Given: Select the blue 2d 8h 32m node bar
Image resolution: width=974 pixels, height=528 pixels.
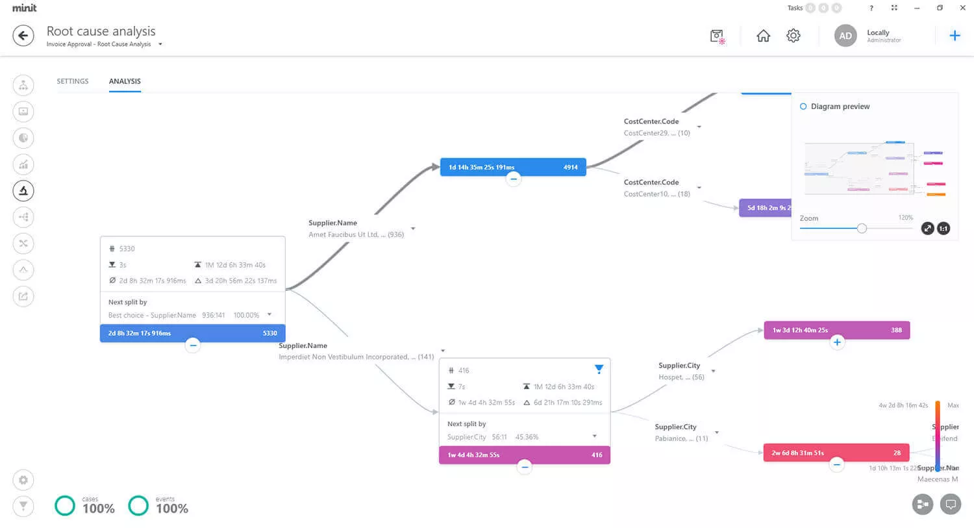Looking at the screenshot, I should point(193,333).
